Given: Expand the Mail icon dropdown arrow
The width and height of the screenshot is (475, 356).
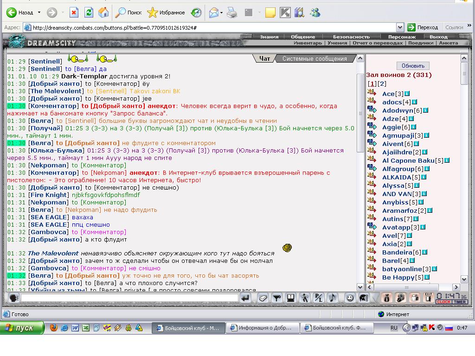Looking at the screenshot, I should tap(221, 13).
